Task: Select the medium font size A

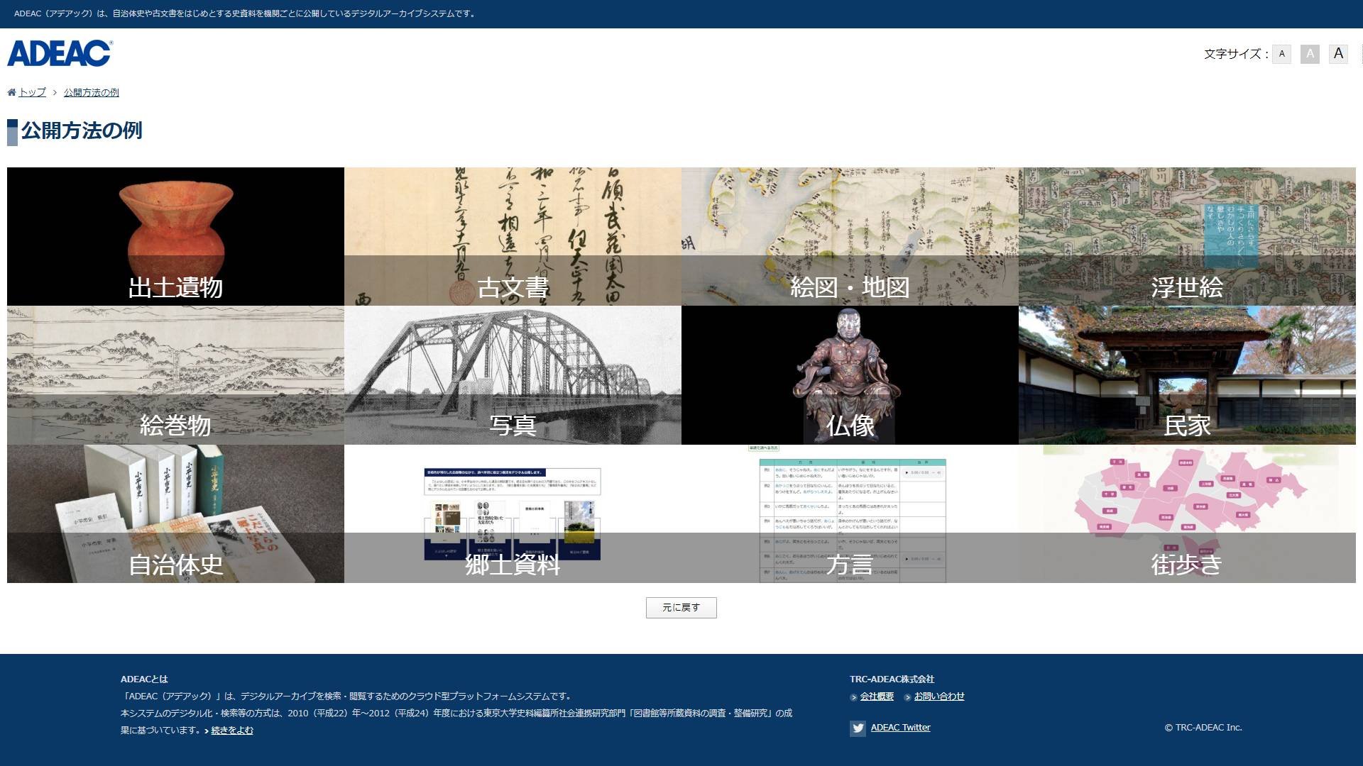Action: coord(1310,54)
